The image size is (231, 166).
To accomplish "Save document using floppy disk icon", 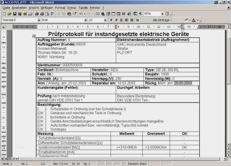I will (15, 14).
